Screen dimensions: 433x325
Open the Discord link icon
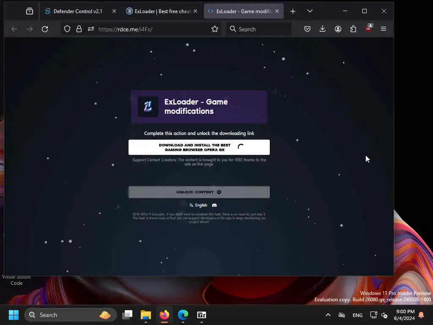point(214,205)
